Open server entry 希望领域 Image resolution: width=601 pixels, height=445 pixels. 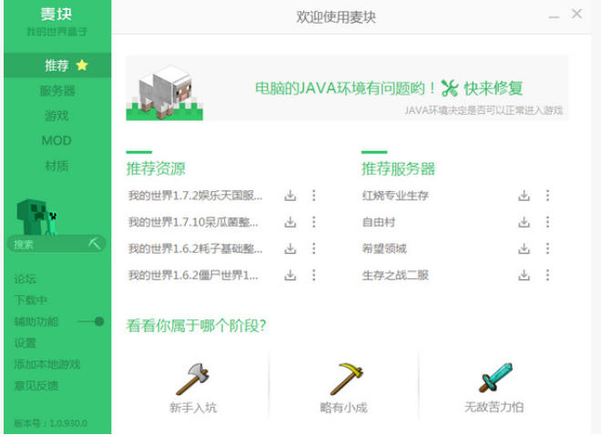384,248
